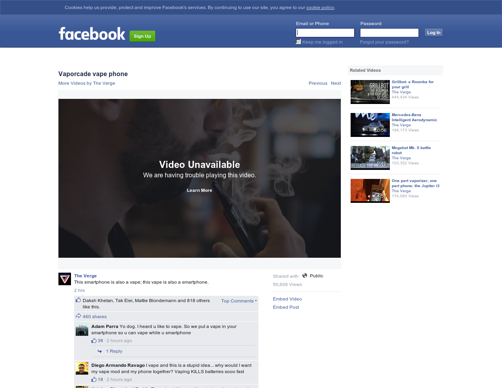Click The Verge under the Megabot video
The image size is (502, 388).
pos(401,158)
